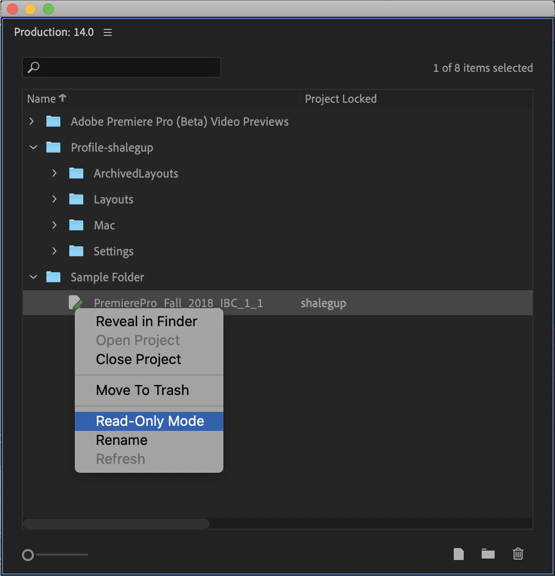Screen dimensions: 555x576
Task: Select the green project icon beside PremierePro_Fall_2018_IBC_1_1
Action: (75, 302)
